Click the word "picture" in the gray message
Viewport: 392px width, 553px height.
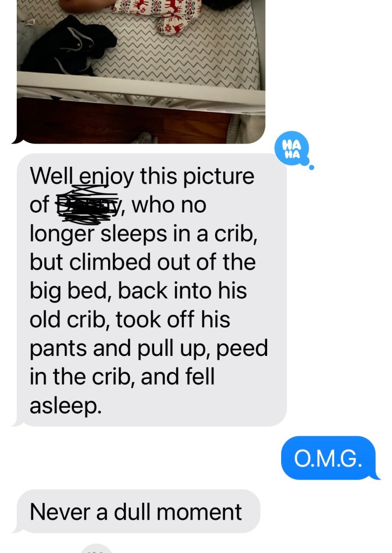218,177
